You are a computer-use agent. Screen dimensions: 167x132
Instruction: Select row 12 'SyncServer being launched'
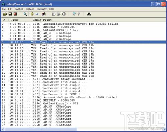point(83,79)
